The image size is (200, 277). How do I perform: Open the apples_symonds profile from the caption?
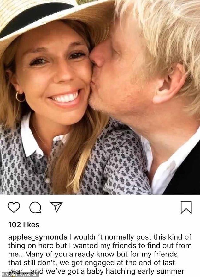pyautogui.click(x=38, y=237)
